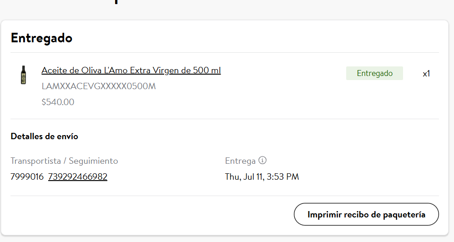Click carrier code 7999016
The height and width of the screenshot is (242, 454).
point(27,176)
